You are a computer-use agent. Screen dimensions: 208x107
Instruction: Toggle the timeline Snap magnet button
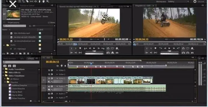[57, 66]
